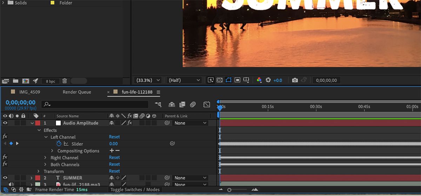Reset the Left Channel effect

click(x=114, y=137)
